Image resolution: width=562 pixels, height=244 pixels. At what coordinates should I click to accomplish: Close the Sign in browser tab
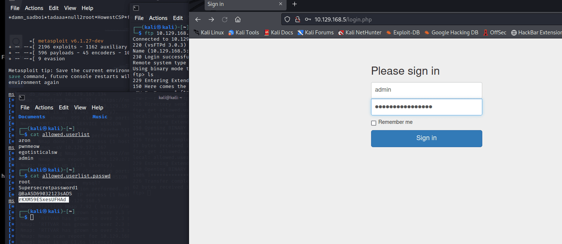point(281,4)
